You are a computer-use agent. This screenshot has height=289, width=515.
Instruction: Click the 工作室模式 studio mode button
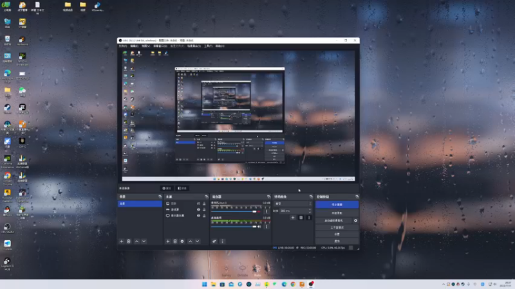[337, 227]
